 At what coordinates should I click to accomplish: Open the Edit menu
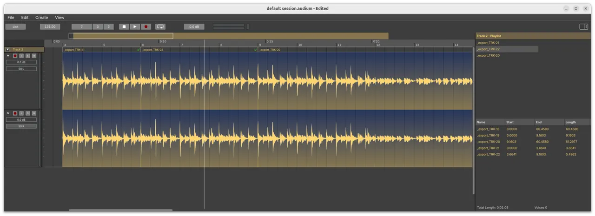click(x=25, y=18)
